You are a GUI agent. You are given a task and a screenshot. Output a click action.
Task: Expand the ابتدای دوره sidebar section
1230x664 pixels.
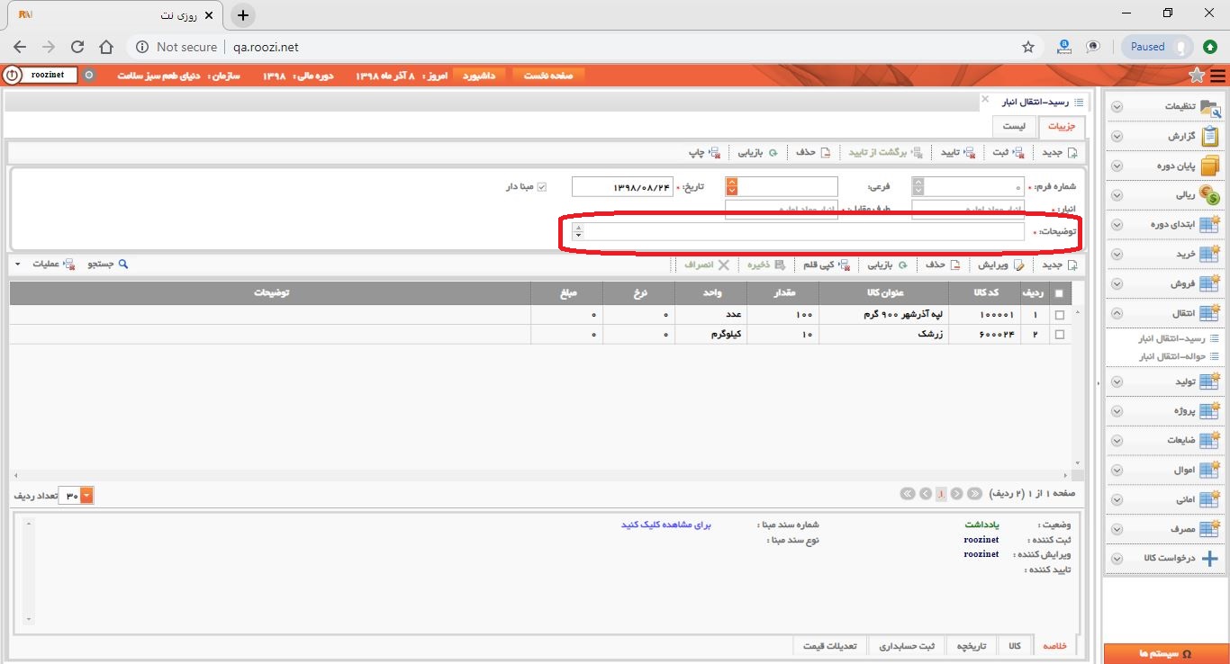coord(1117,225)
